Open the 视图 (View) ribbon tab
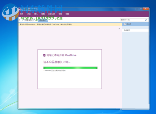 pyautogui.click(x=67, y=14)
